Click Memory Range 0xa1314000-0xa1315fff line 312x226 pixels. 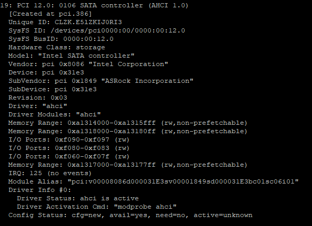[x=128, y=123]
